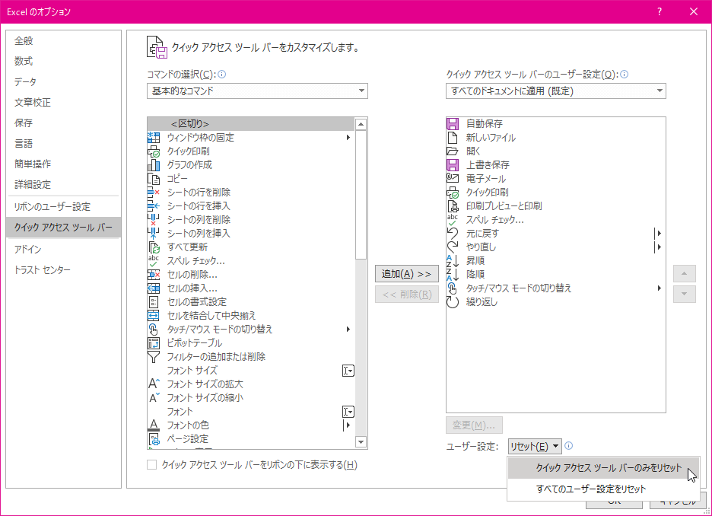Select 昇順 sort ascending icon

(453, 261)
